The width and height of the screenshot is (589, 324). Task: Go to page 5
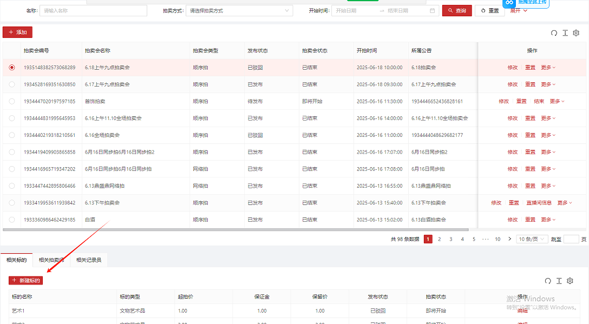click(x=474, y=239)
